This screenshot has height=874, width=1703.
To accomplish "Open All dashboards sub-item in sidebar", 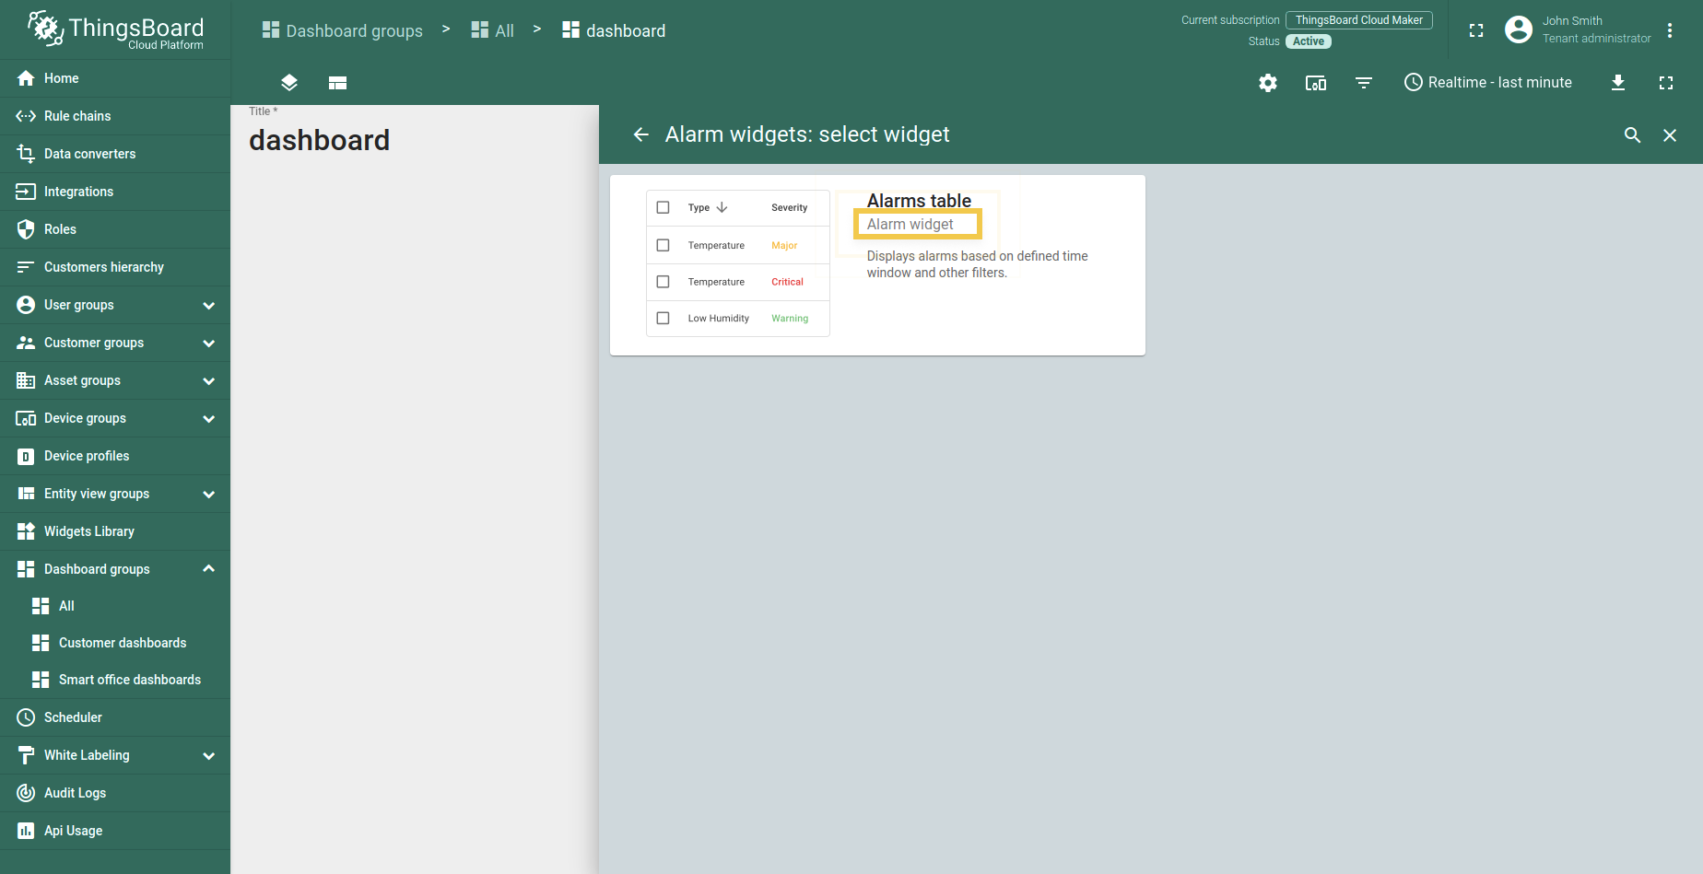I will (x=115, y=606).
